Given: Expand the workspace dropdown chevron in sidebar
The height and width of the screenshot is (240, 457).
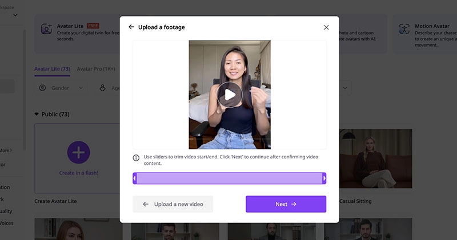Looking at the screenshot, I should point(15,15).
